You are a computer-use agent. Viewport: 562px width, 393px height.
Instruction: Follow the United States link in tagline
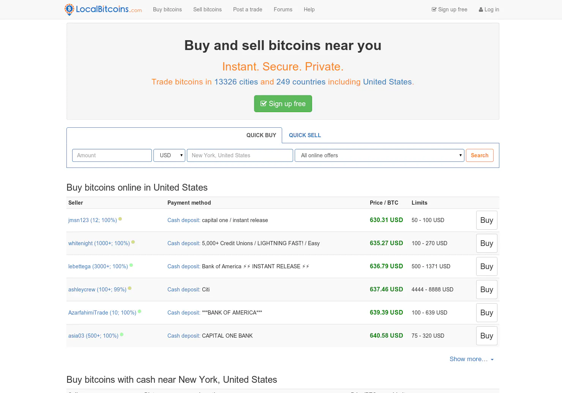pos(387,82)
